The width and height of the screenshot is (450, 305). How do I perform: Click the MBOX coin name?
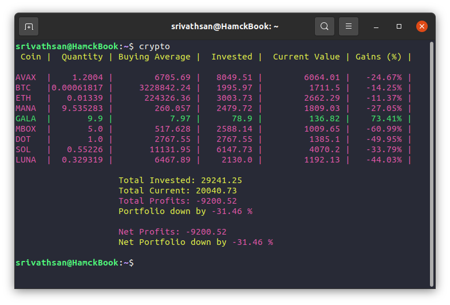coord(26,129)
